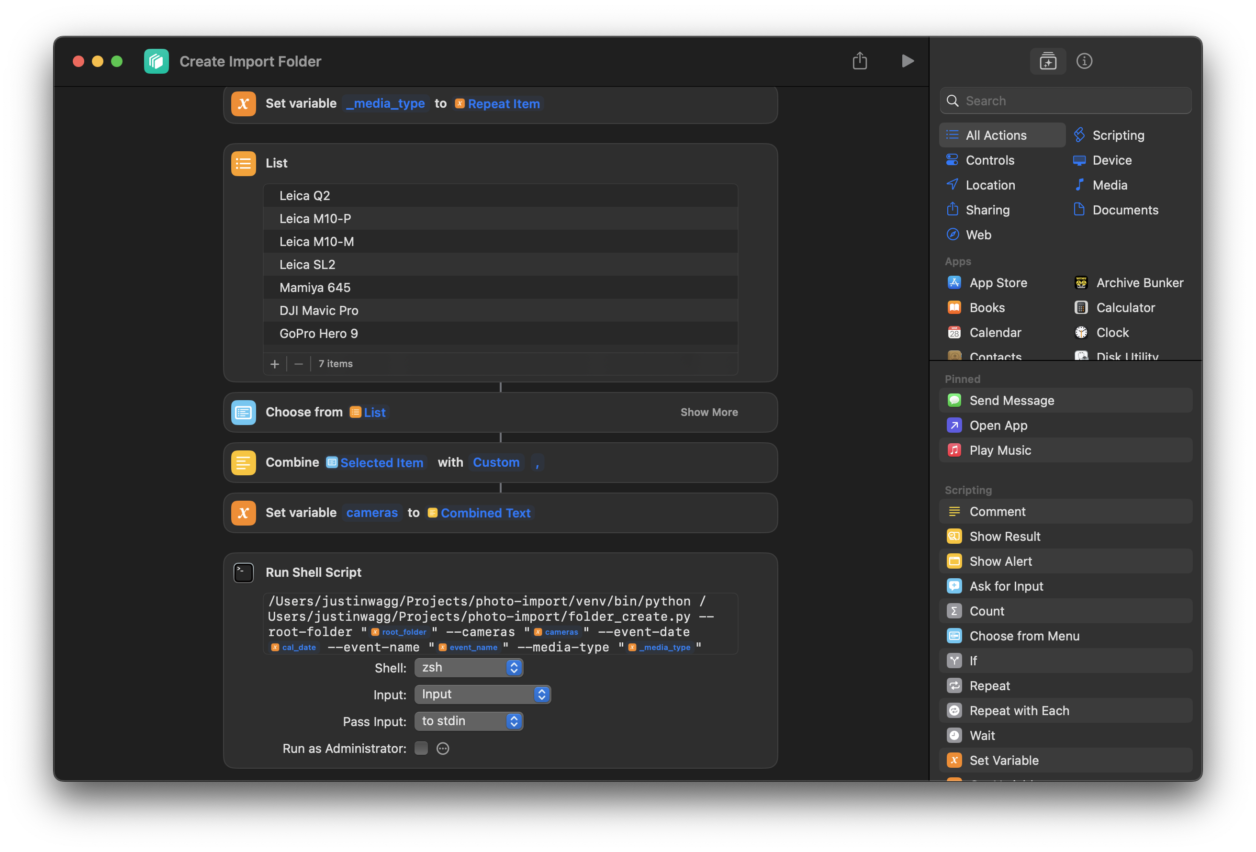Click the action library panel icon
The width and height of the screenshot is (1256, 852).
[x=1047, y=61]
